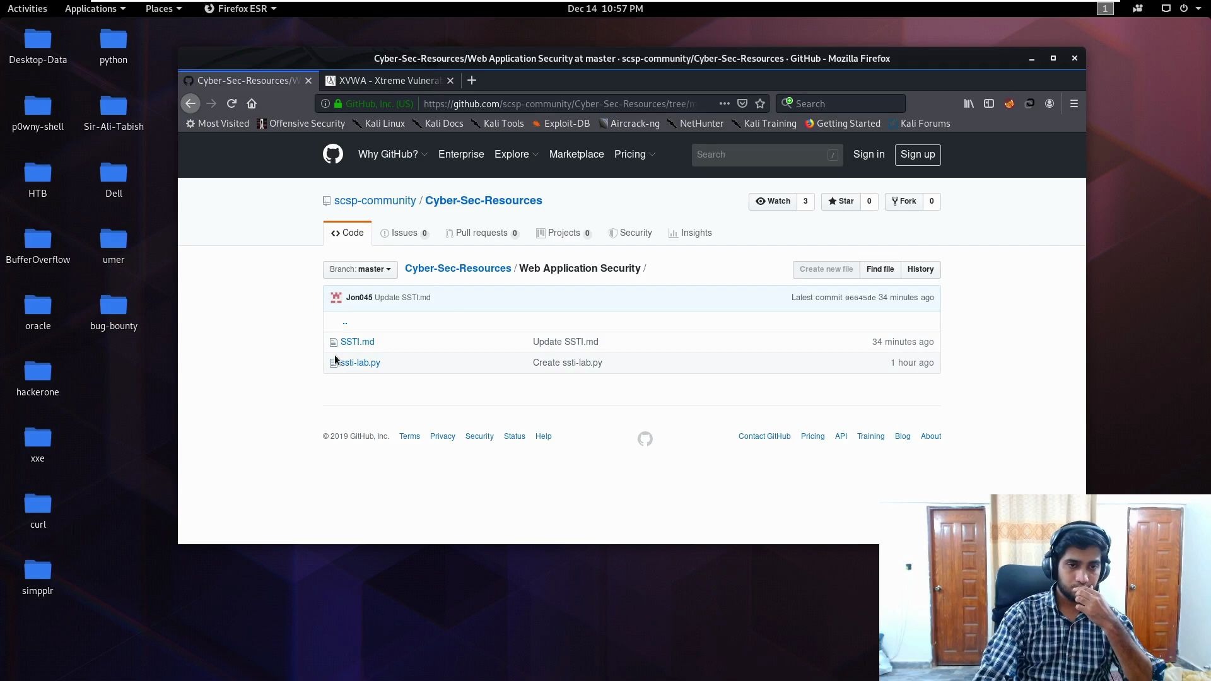Expand the Explore dropdown
Screen dimensions: 1211x681
[x=516, y=154]
